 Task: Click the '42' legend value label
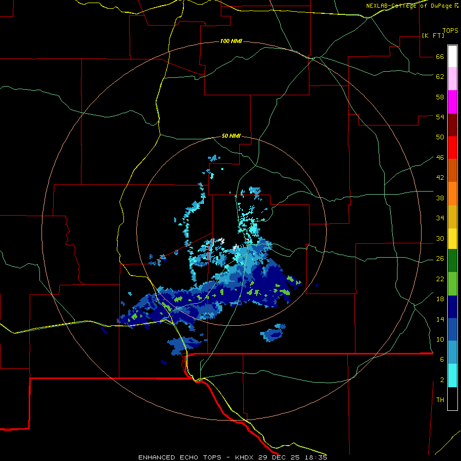[x=440, y=177]
